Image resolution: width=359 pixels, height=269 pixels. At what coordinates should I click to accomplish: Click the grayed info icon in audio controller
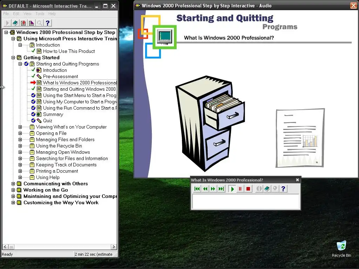pyautogui.click(x=259, y=189)
